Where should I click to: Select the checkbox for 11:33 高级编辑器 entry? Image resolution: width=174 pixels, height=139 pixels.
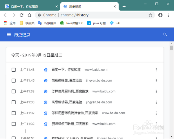click(14, 102)
